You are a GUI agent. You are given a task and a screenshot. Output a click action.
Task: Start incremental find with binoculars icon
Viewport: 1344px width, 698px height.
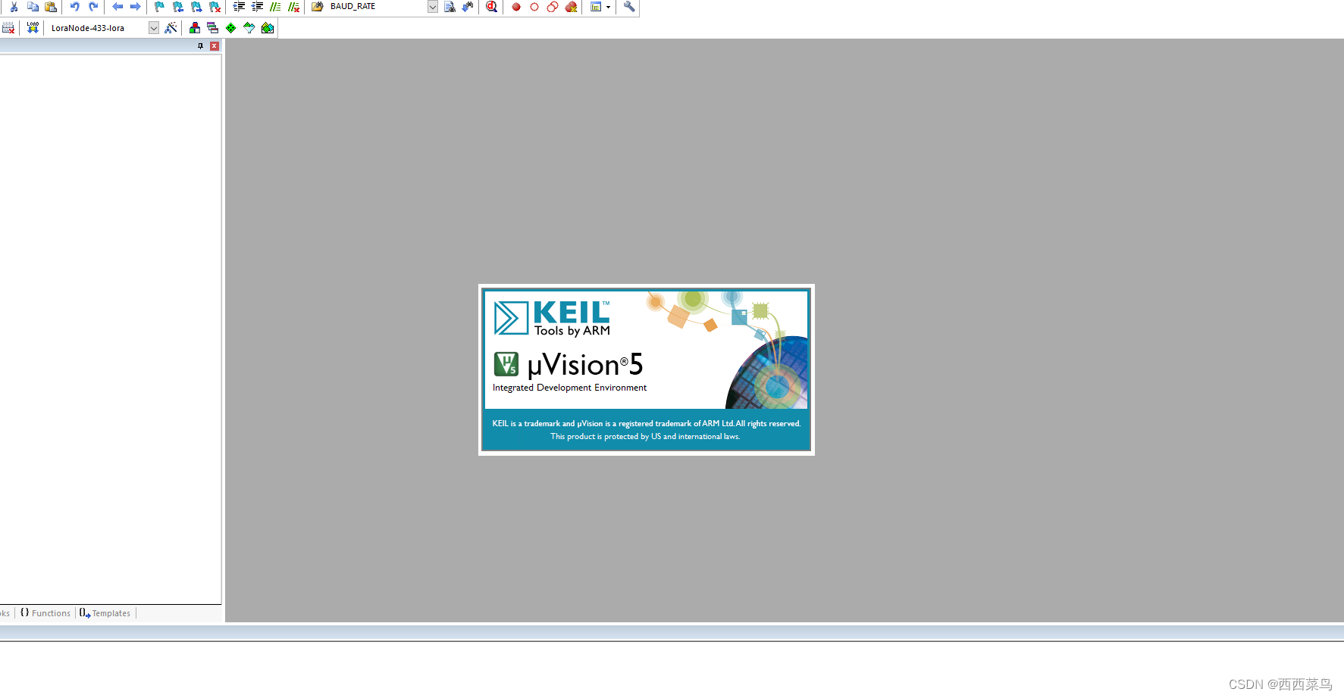[x=468, y=7]
